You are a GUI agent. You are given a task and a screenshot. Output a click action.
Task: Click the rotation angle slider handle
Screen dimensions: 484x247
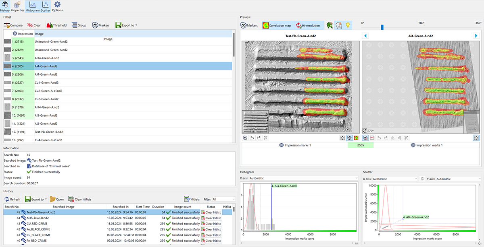pos(382,27)
